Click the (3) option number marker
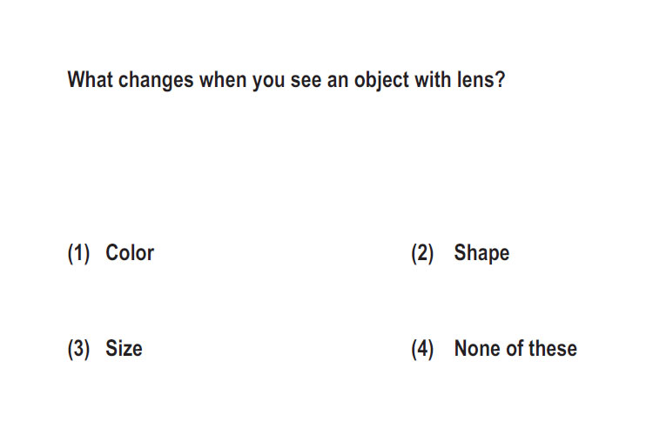The height and width of the screenshot is (435, 653). pyautogui.click(x=78, y=349)
